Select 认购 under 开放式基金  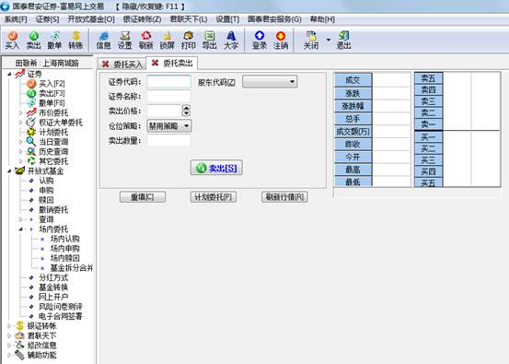(x=46, y=181)
